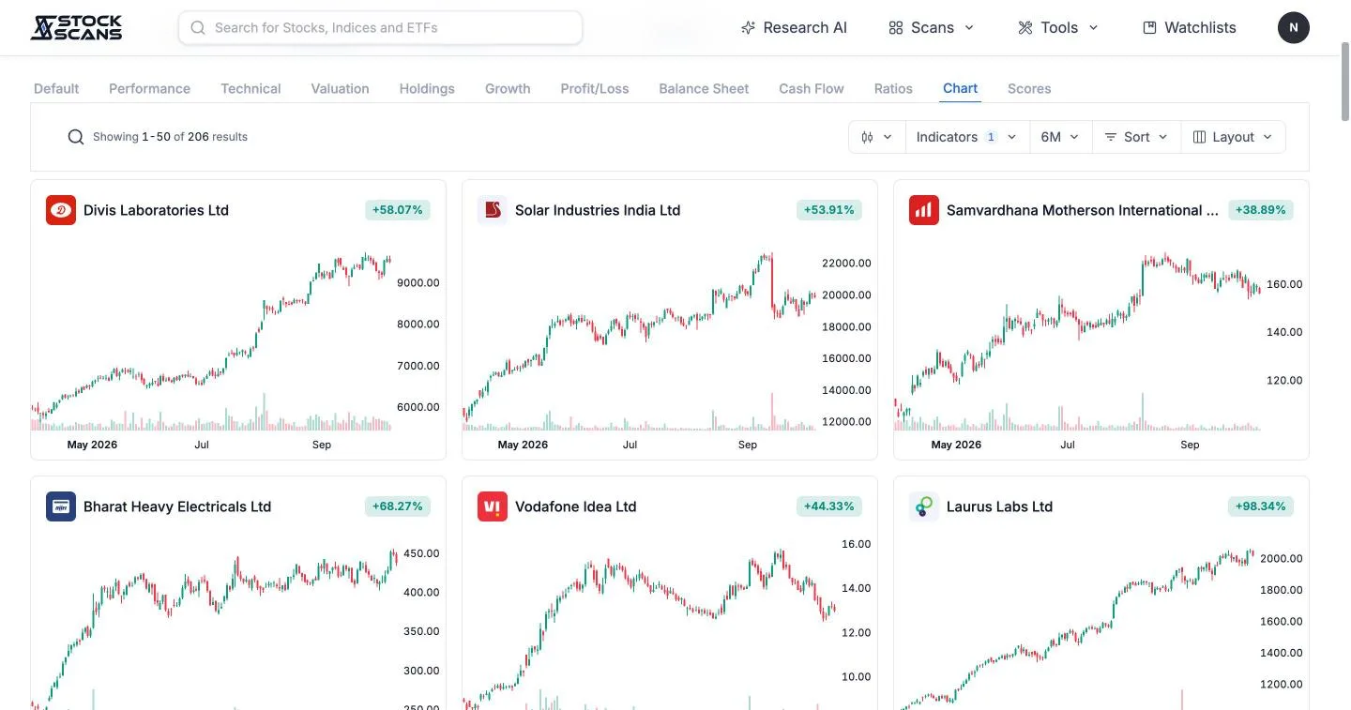The width and height of the screenshot is (1351, 710).
Task: Open the Sort dropdown
Action: (x=1135, y=137)
